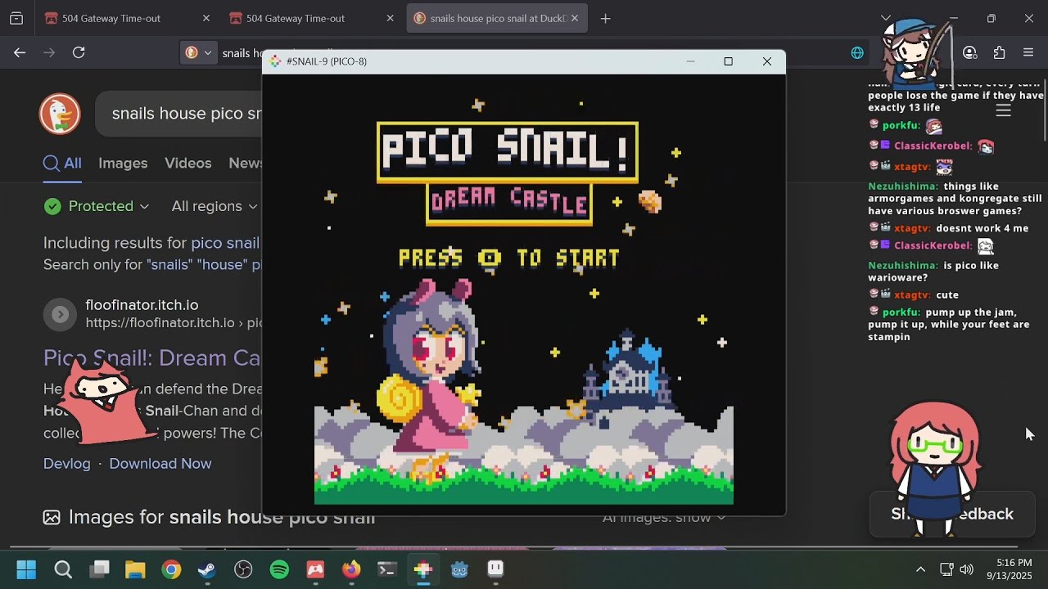Expand the list all tabs chevron
The image size is (1048, 589).
(x=886, y=18)
